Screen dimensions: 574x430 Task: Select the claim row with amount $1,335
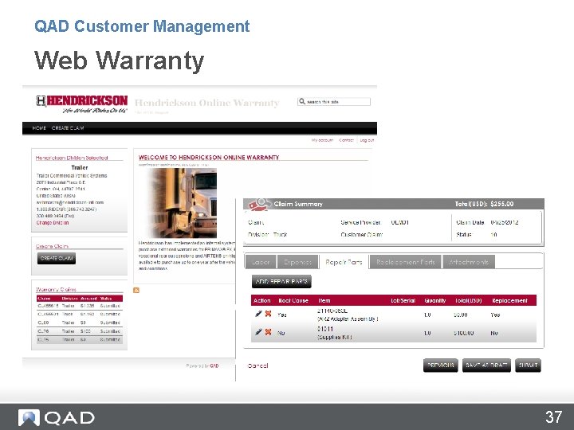click(x=80, y=306)
